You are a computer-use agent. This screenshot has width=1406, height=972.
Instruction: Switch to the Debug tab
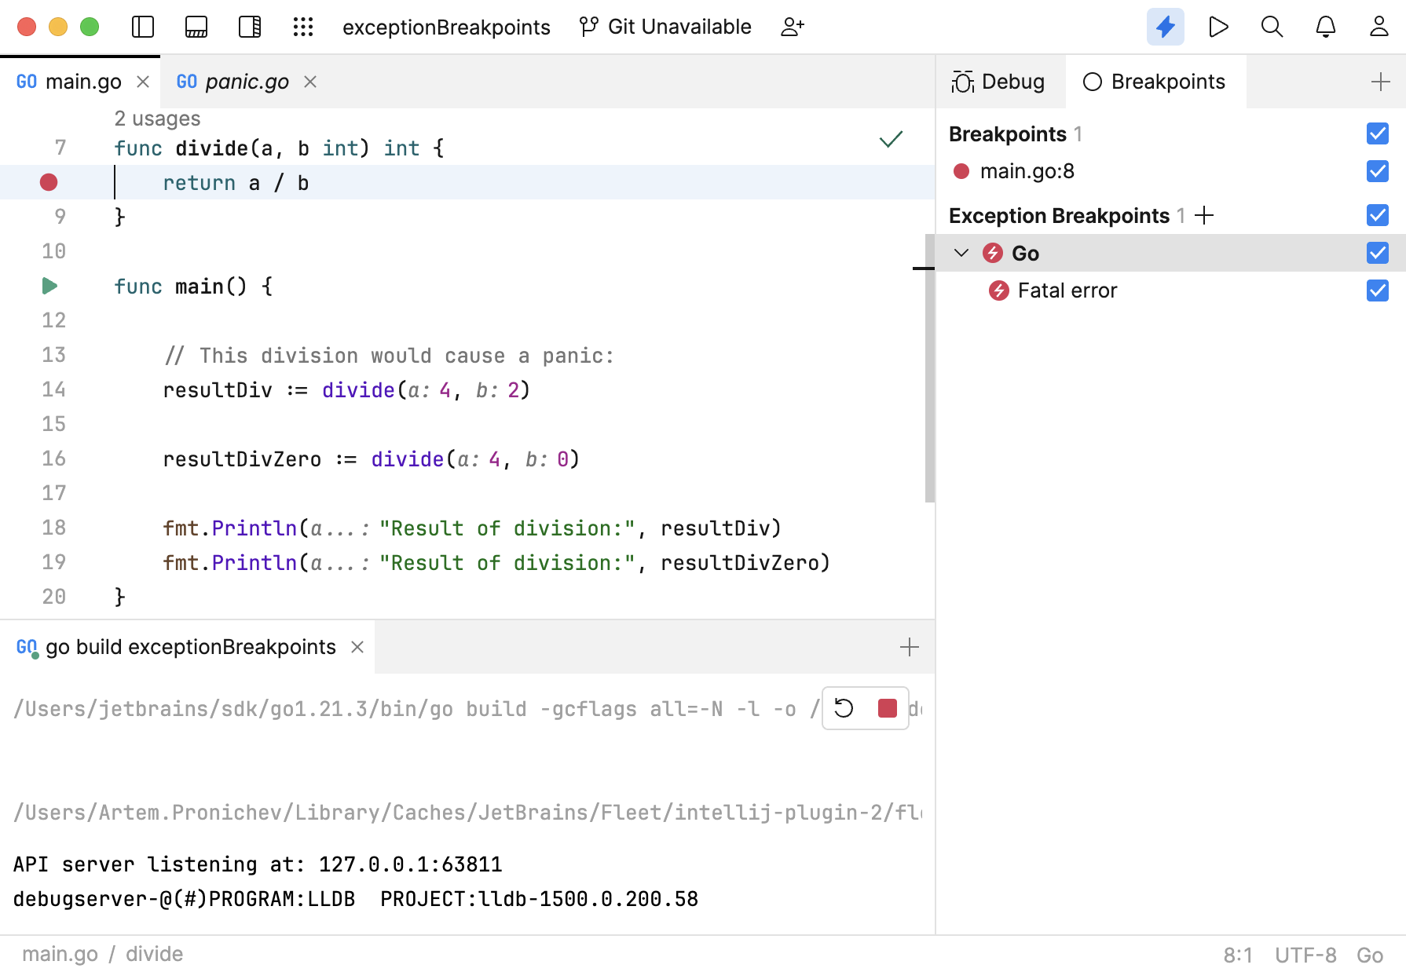pos(1000,81)
